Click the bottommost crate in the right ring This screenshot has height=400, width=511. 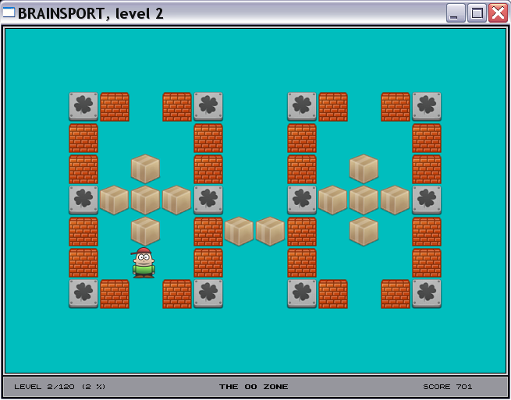364,231
